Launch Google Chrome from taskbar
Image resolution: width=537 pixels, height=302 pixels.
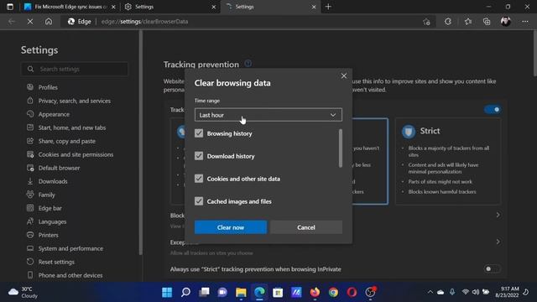(x=333, y=292)
